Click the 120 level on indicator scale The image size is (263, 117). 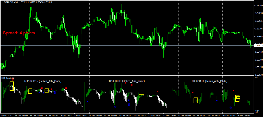click(256, 77)
